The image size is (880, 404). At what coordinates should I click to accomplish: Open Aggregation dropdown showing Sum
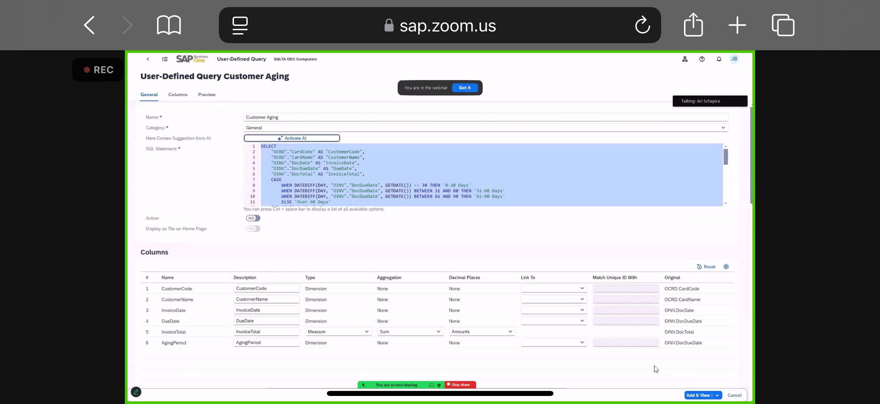(x=409, y=331)
